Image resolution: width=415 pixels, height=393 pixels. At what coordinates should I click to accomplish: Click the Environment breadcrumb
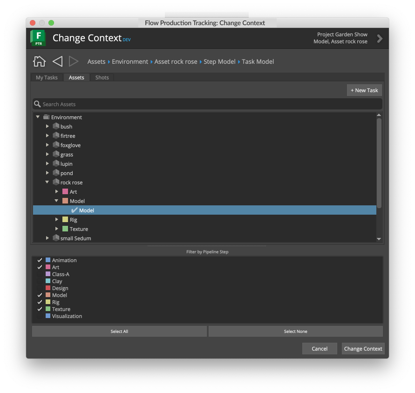point(130,61)
